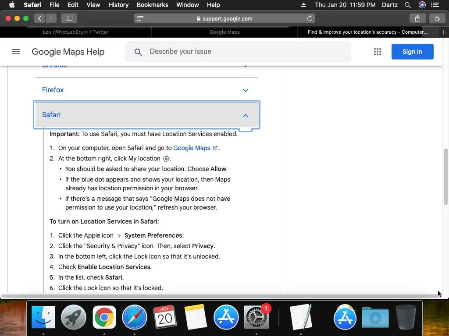Viewport: 449px width, 336px height.
Task: Expand the Firefox section
Action: pos(146,90)
